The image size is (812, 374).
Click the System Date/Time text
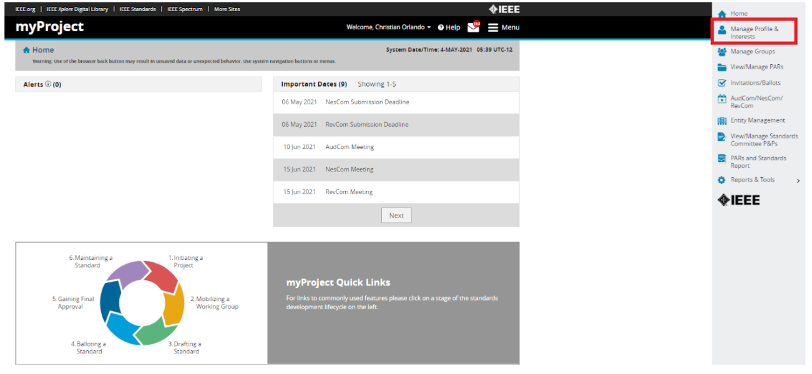tap(449, 50)
